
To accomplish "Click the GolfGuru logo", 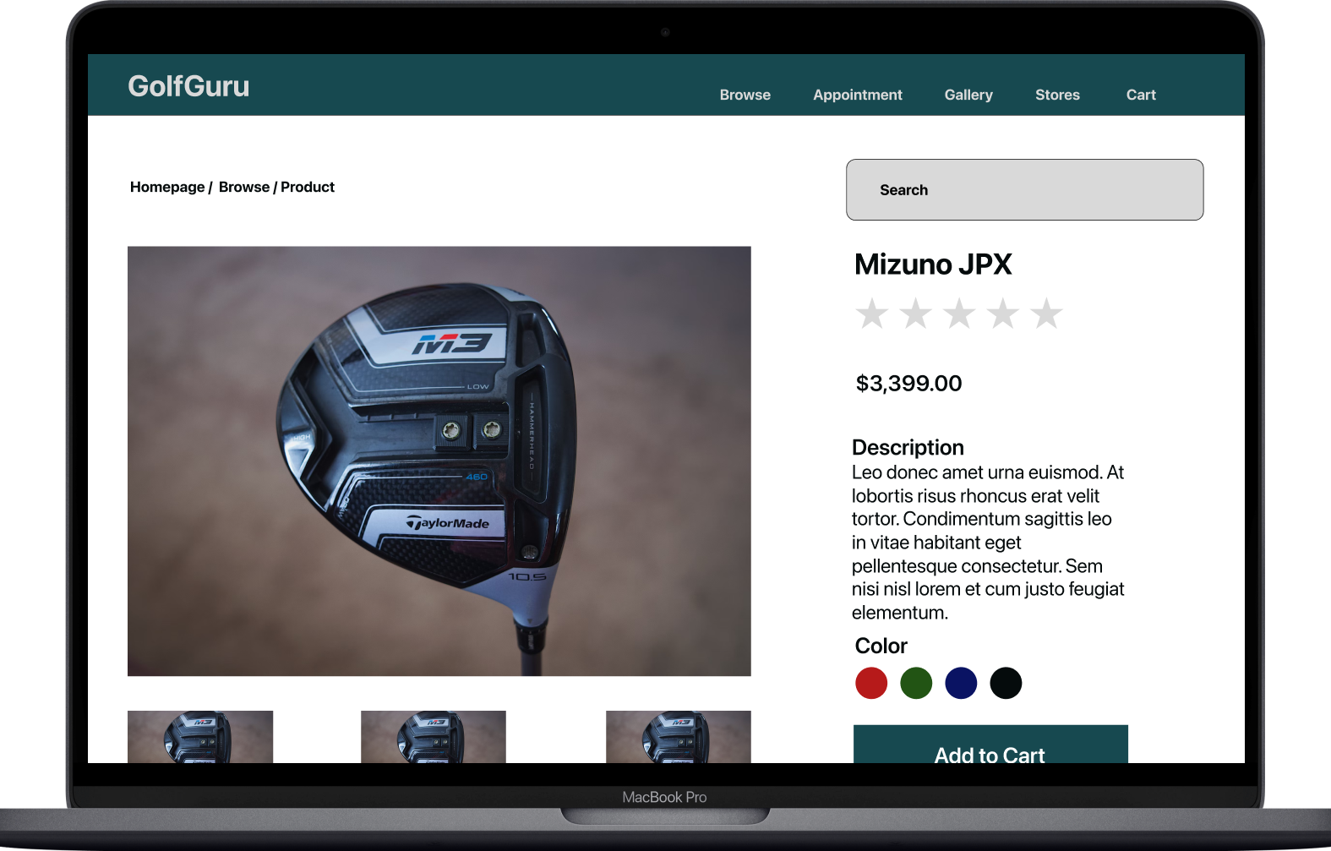I will tap(188, 86).
